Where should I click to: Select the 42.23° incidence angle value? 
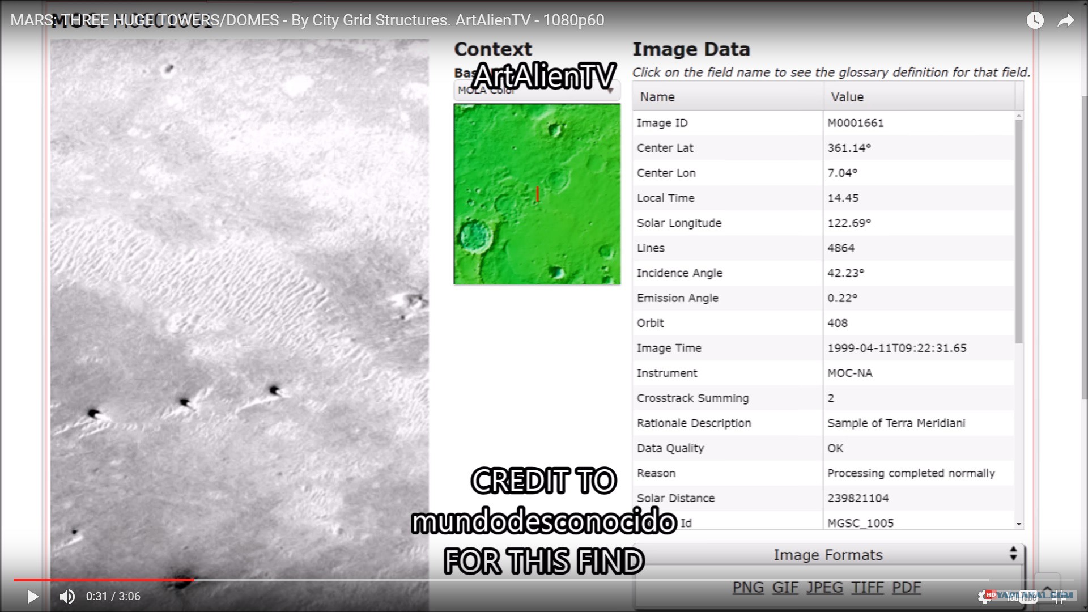845,273
